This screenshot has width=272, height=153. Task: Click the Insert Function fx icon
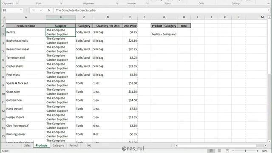click(49, 10)
